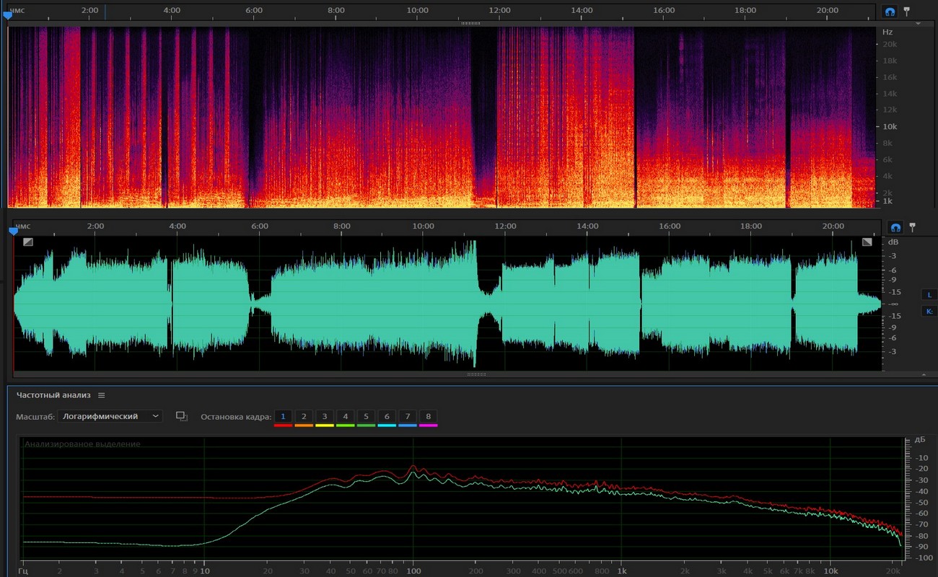
Task: Click the marker pin icon above the spectrogram
Action: tap(907, 12)
